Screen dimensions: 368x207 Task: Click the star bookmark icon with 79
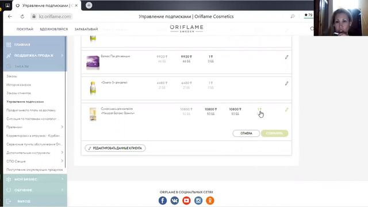(308, 15)
